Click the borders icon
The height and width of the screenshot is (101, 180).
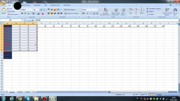coord(33,13)
